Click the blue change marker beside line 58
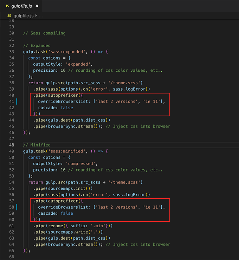This screenshot has height=260, width=239. tap(17, 207)
